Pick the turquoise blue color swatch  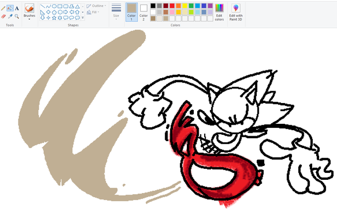198,6
